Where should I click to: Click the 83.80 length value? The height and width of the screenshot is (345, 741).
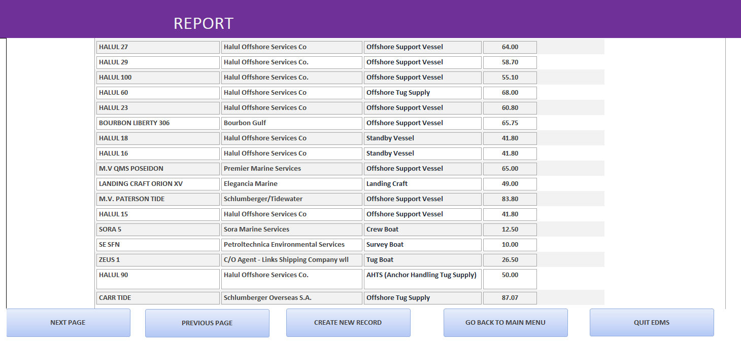tap(510, 199)
